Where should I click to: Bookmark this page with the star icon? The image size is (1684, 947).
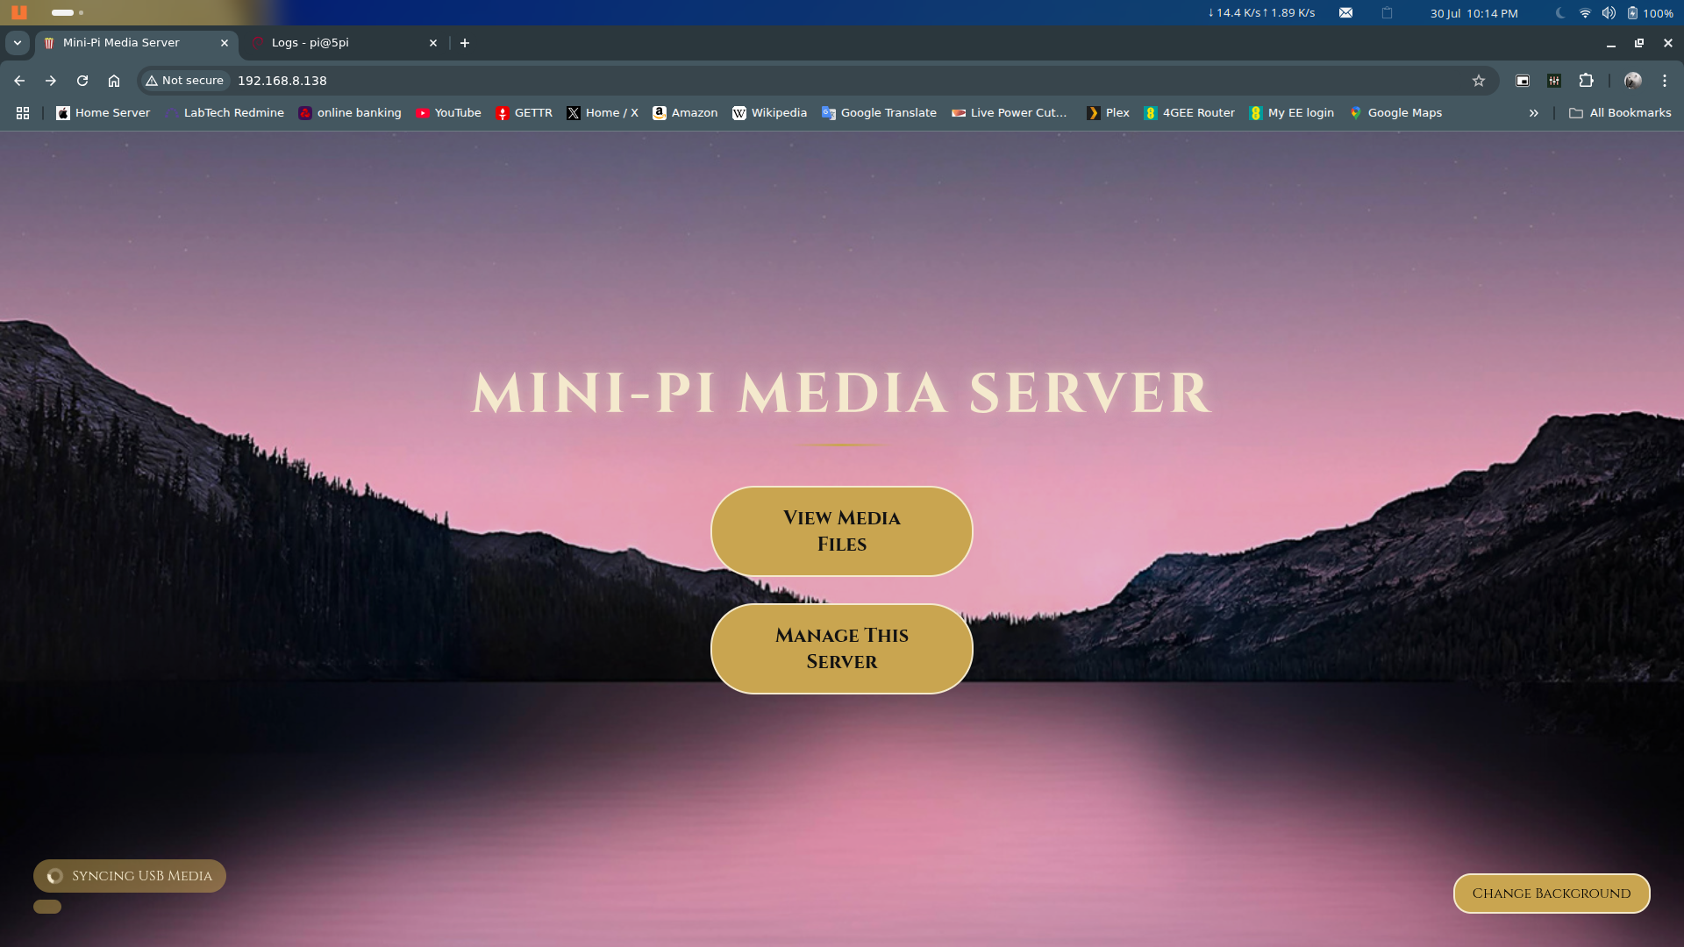click(1479, 80)
